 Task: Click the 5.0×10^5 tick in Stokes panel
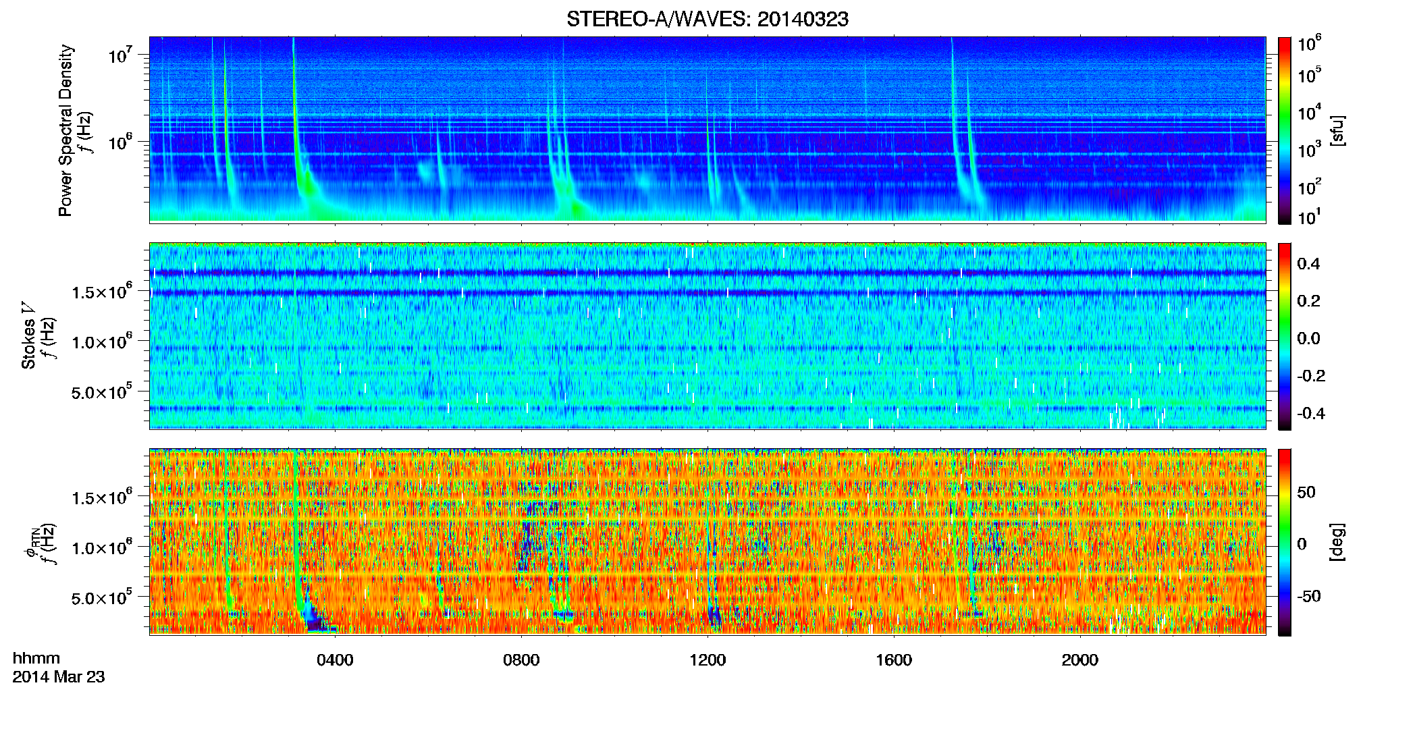click(x=102, y=391)
